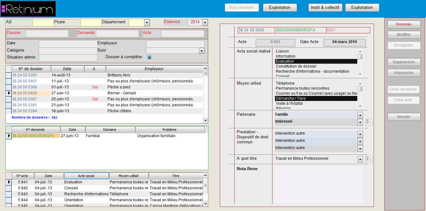Screen dimensions: 426x211
Task: Expand the first Intervention autre dropdown
Action: coord(360,134)
